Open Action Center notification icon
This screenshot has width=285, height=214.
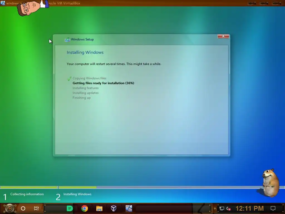coord(273,208)
